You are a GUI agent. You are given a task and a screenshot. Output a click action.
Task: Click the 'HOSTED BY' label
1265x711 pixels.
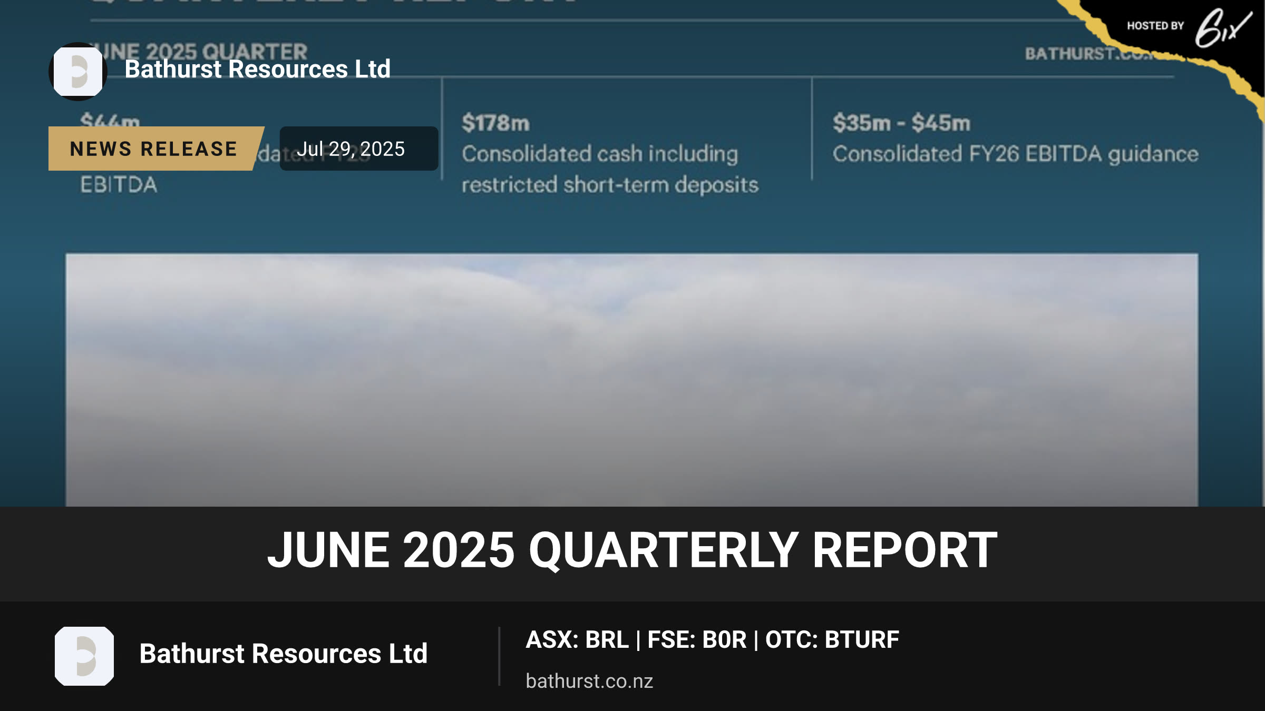[x=1155, y=26]
